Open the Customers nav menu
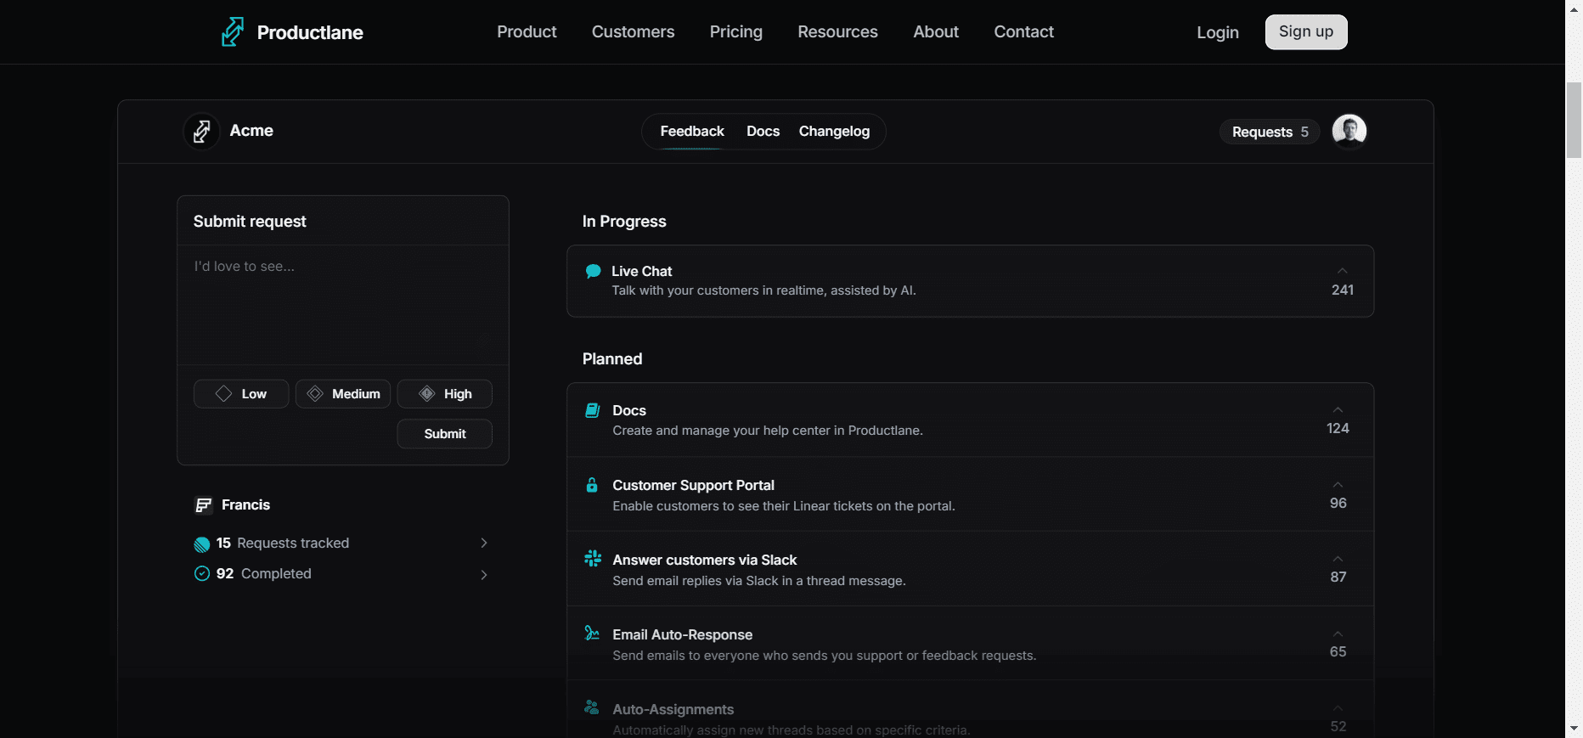The image size is (1583, 738). [x=633, y=32]
